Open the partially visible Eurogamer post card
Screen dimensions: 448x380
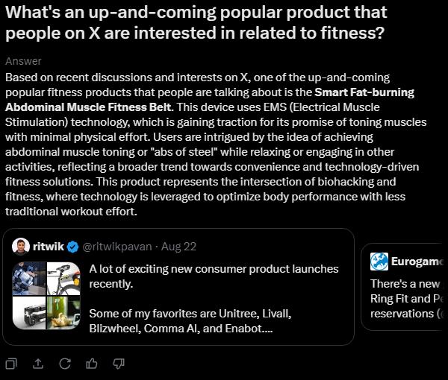[407, 298]
